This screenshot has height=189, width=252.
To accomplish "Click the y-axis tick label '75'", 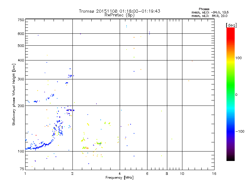I will point(22,169).
